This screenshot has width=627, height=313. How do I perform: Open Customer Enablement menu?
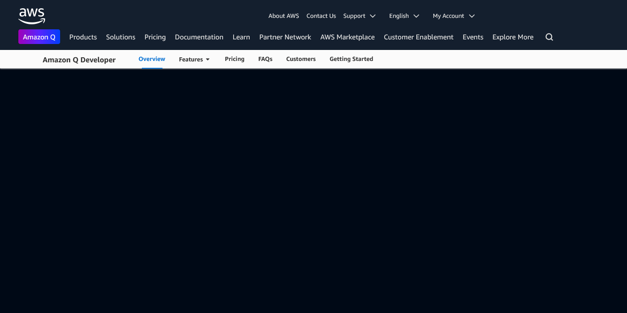click(x=419, y=37)
